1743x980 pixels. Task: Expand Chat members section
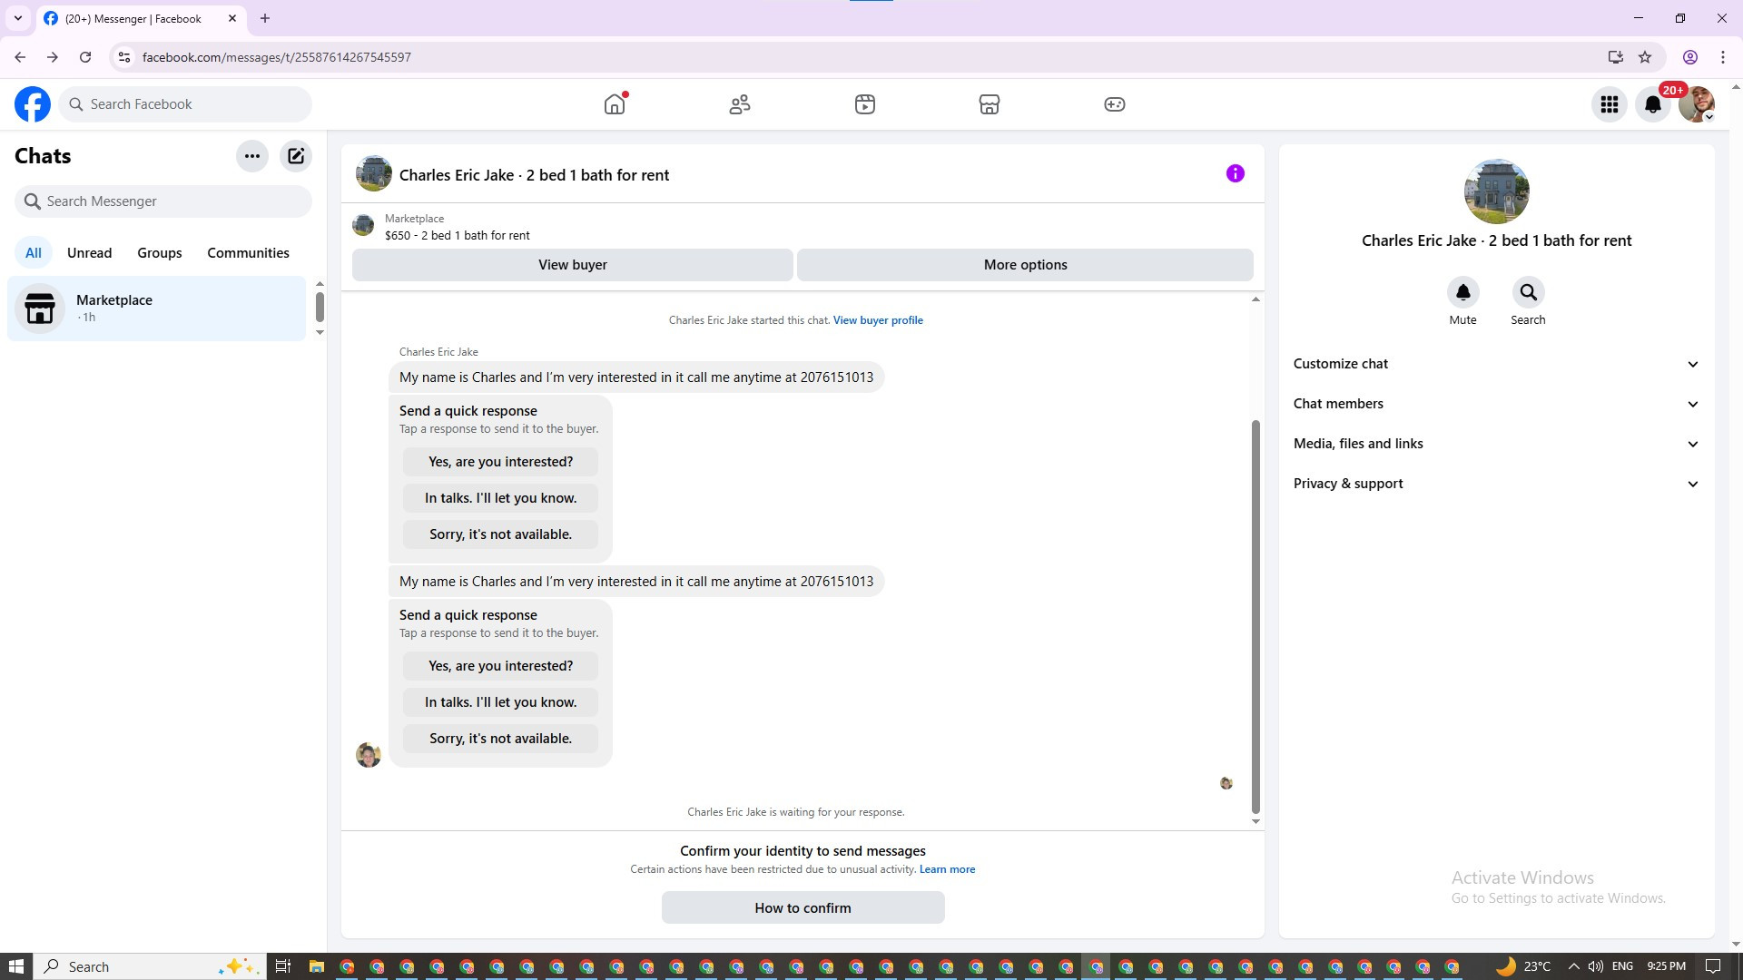1496,404
